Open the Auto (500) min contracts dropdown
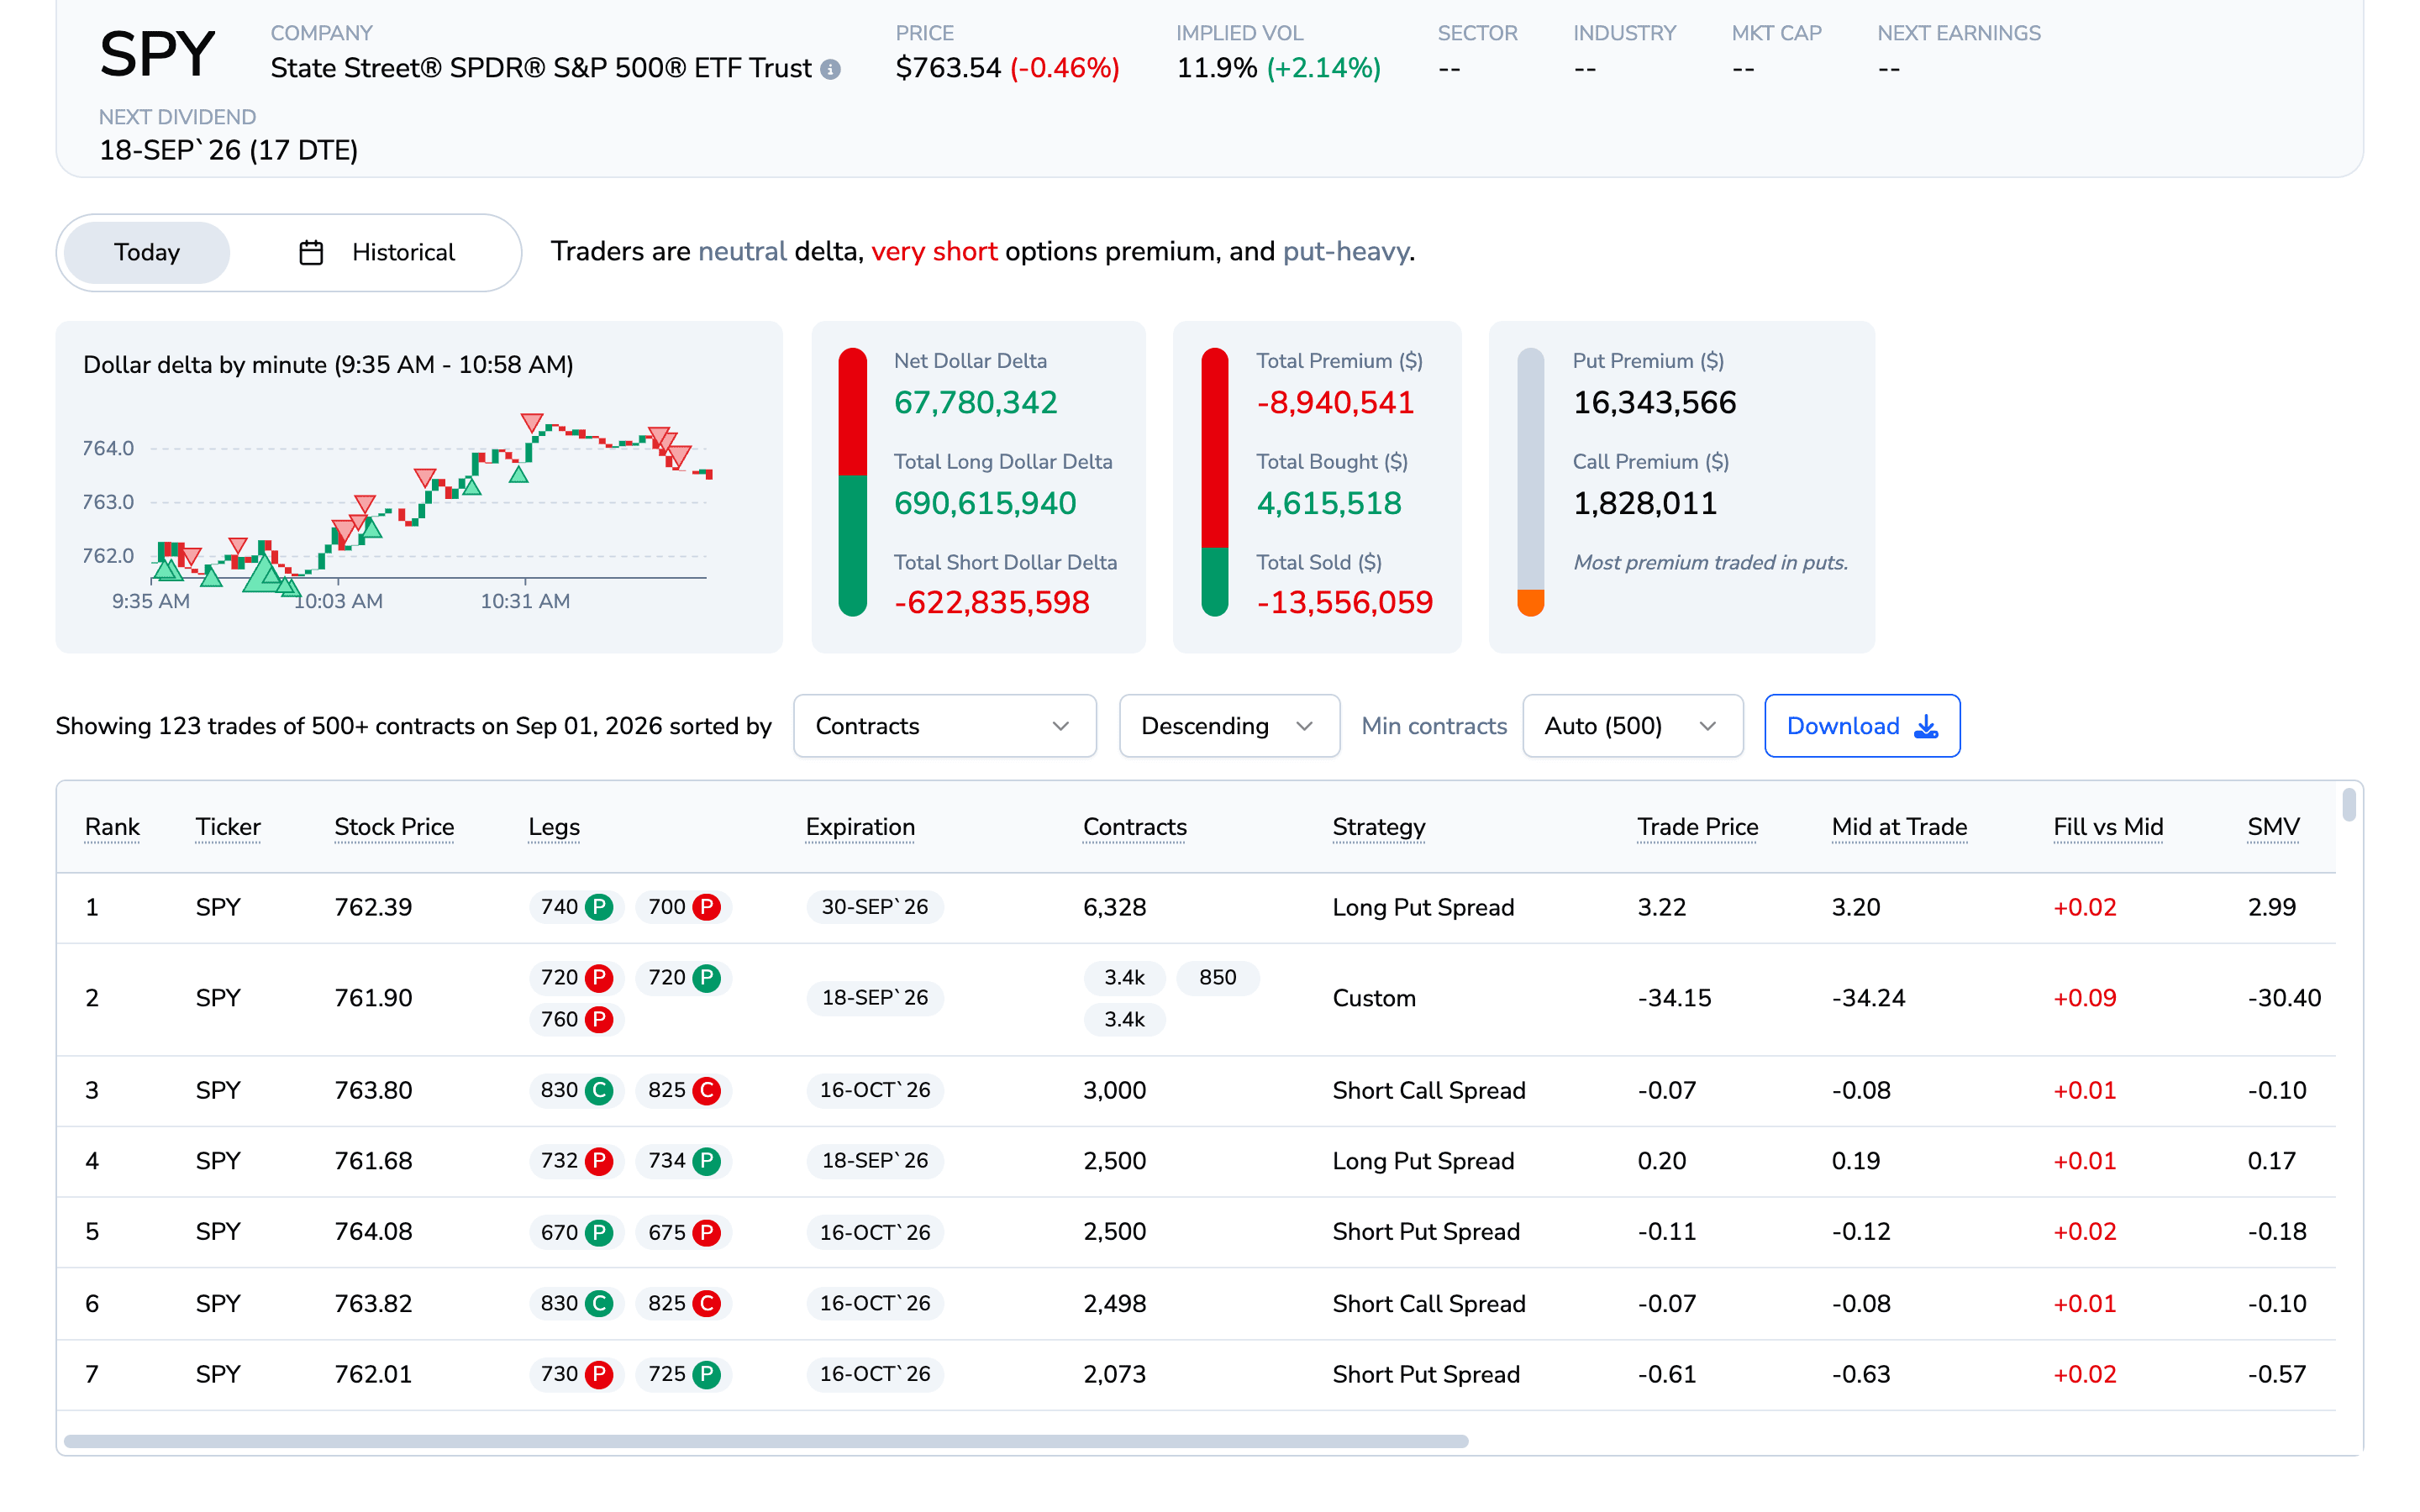The height and width of the screenshot is (1512, 2420). [1632, 726]
